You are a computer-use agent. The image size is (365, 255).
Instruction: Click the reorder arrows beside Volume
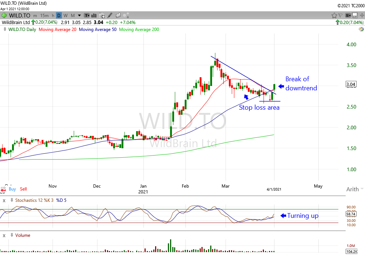pyautogui.click(x=12, y=235)
